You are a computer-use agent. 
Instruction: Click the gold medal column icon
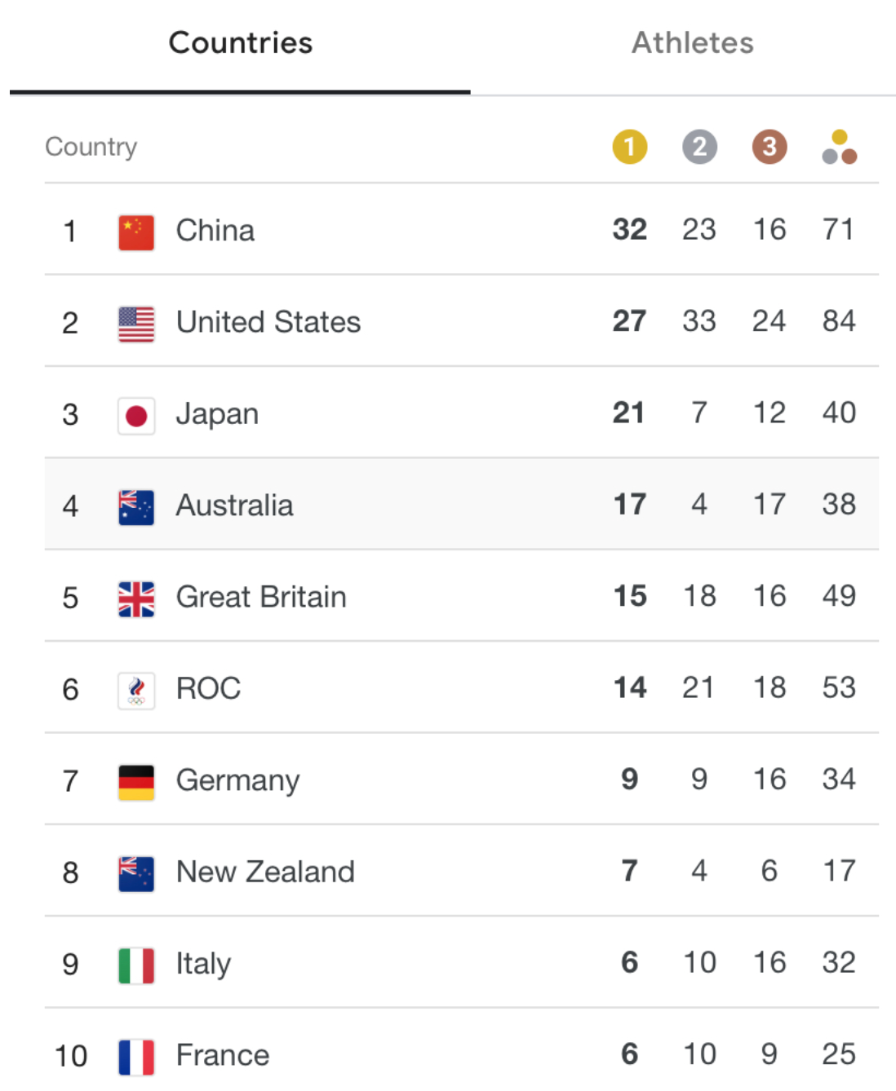pyautogui.click(x=629, y=147)
